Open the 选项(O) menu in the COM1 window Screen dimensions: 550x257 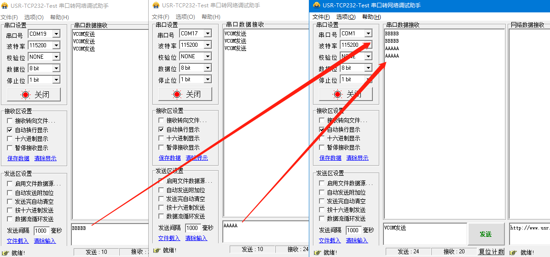[x=346, y=17]
